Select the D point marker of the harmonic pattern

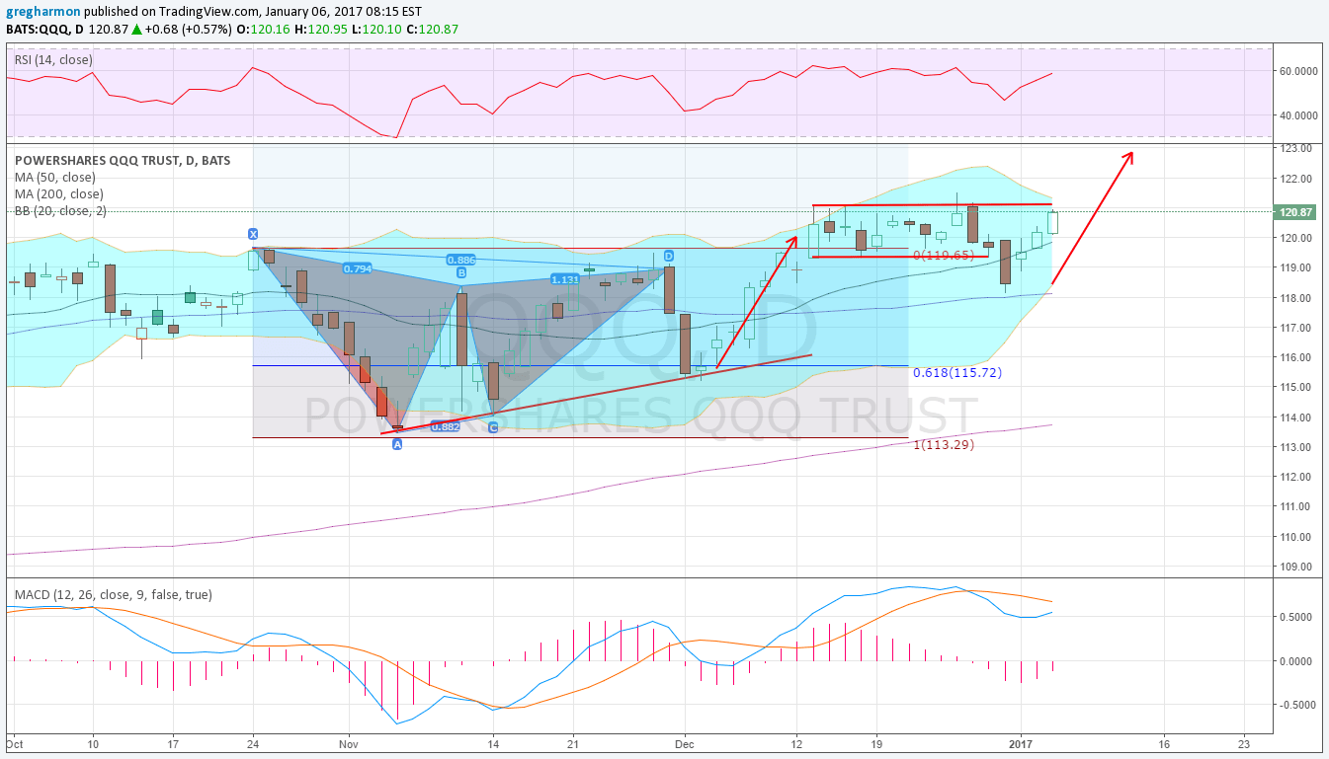point(669,256)
